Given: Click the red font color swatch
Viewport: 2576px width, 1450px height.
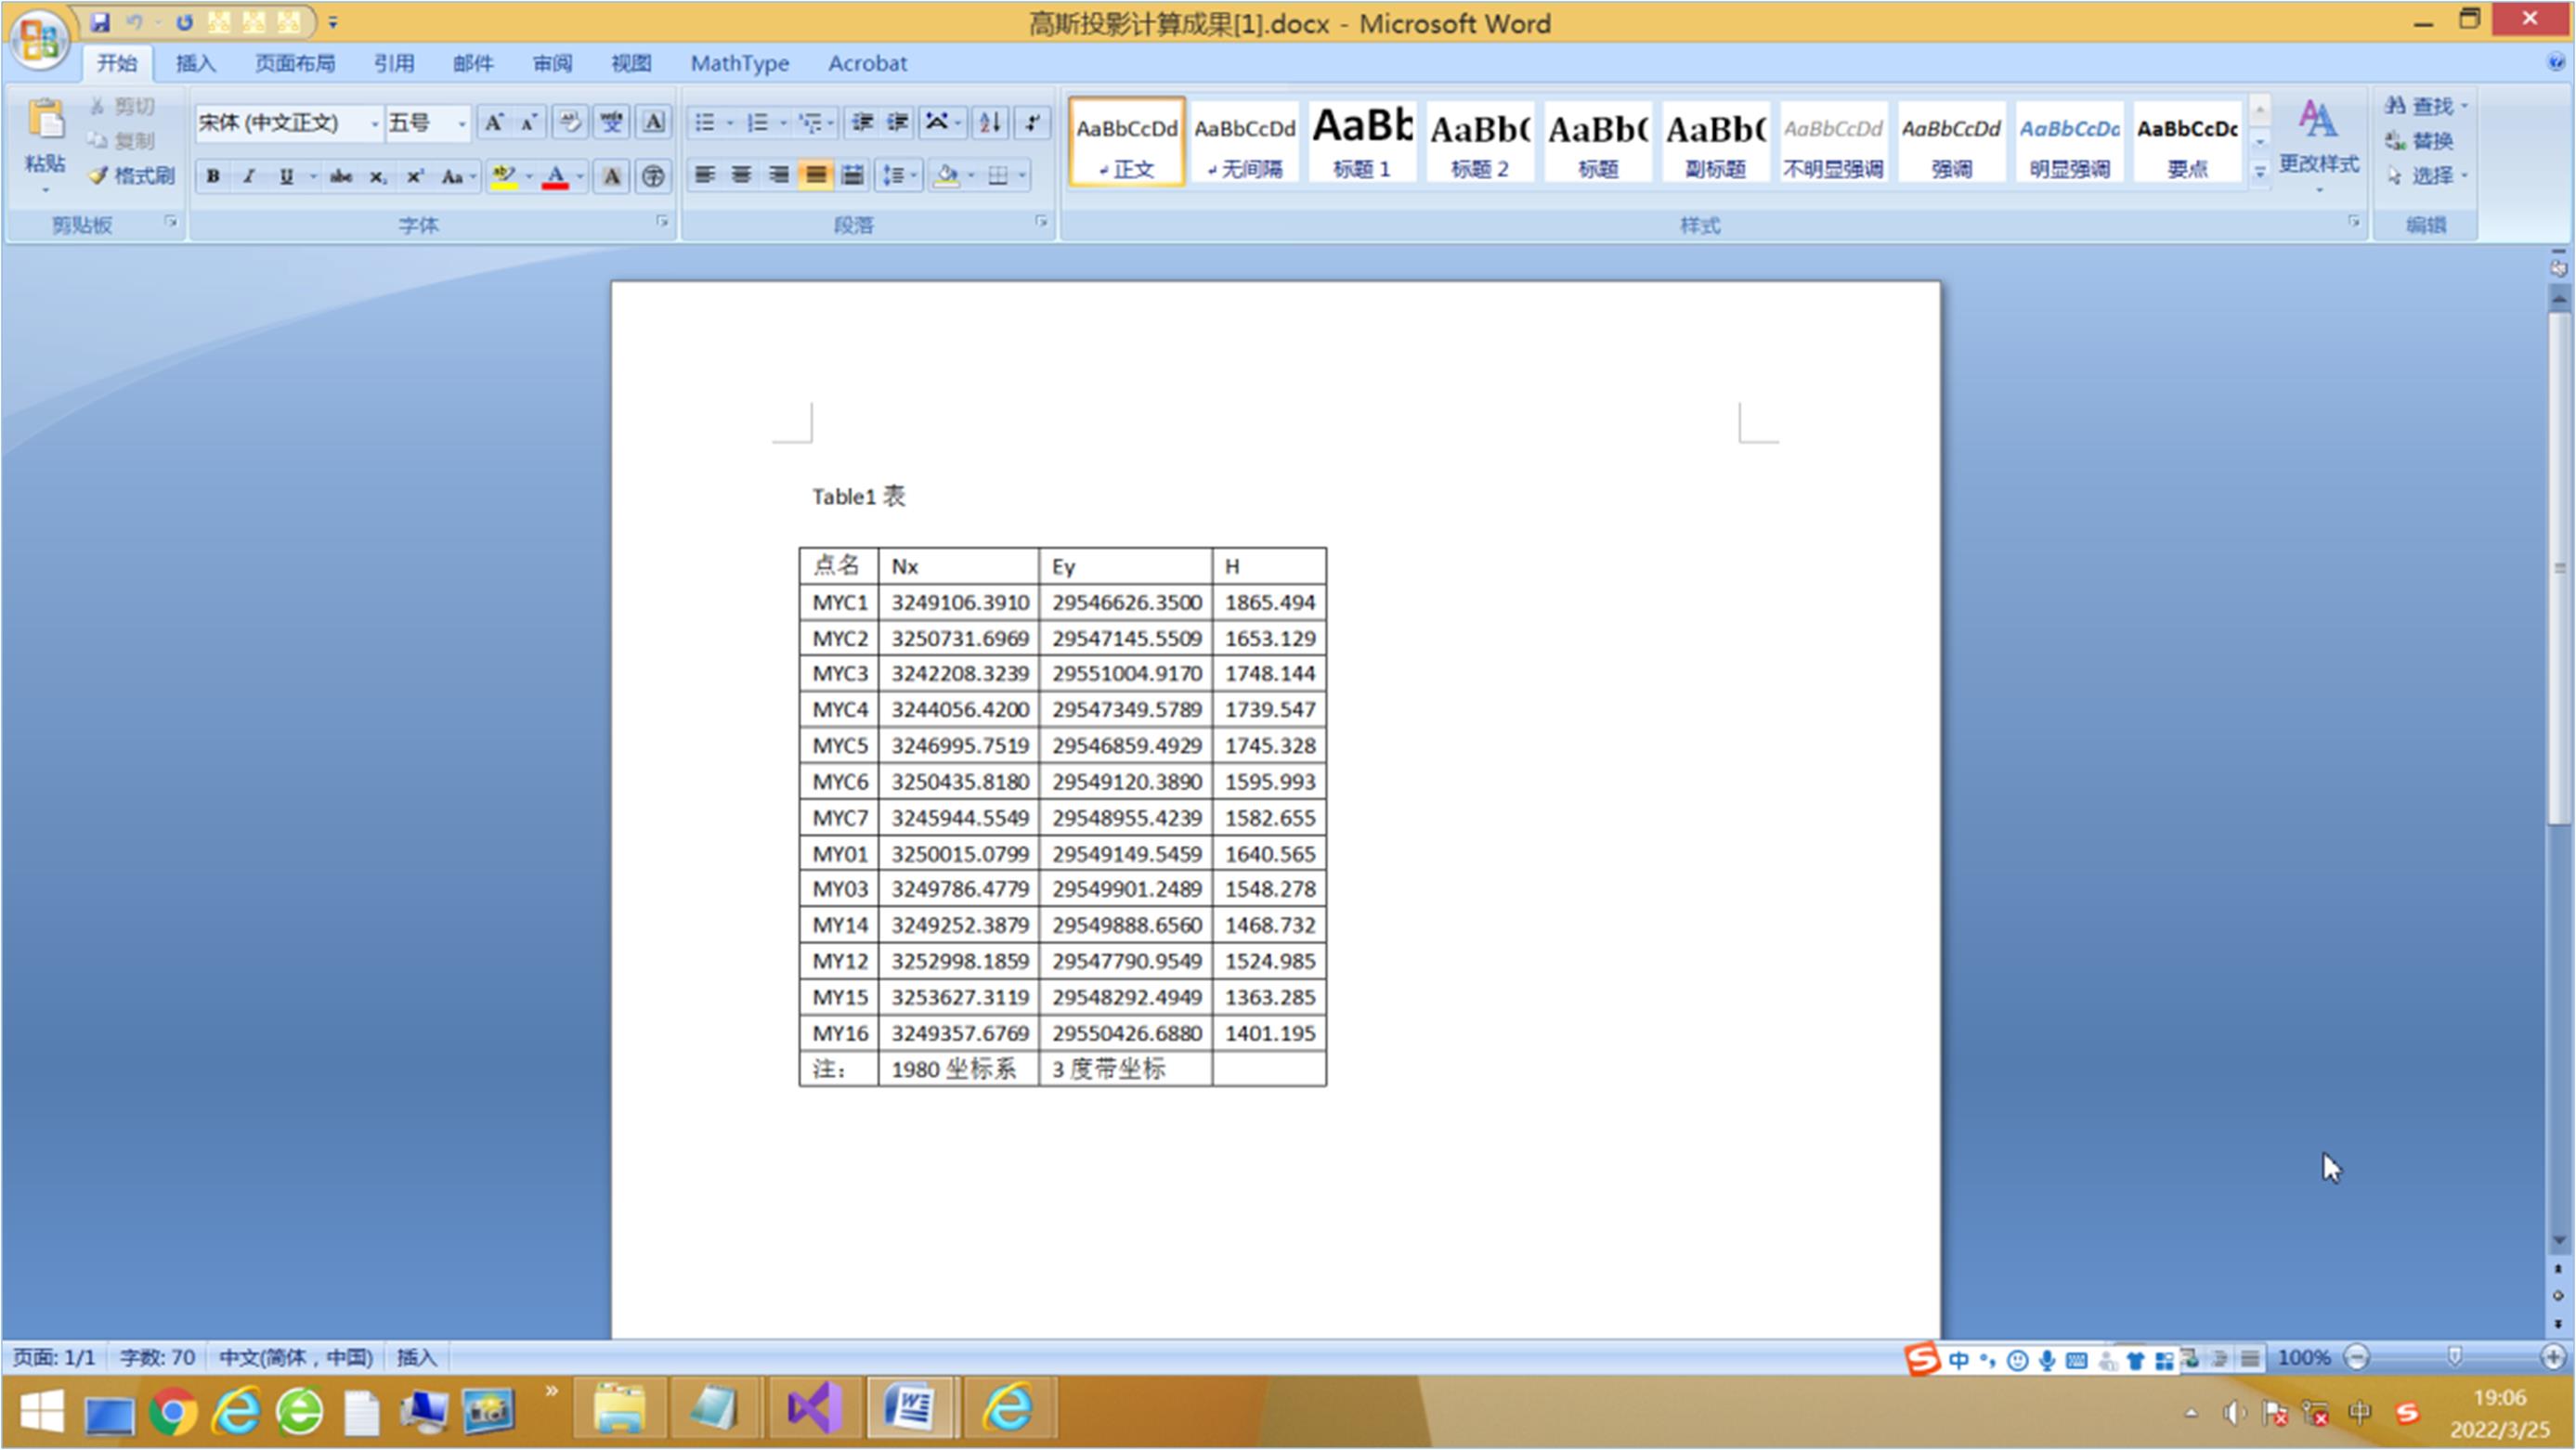Looking at the screenshot, I should pyautogui.click(x=556, y=177).
